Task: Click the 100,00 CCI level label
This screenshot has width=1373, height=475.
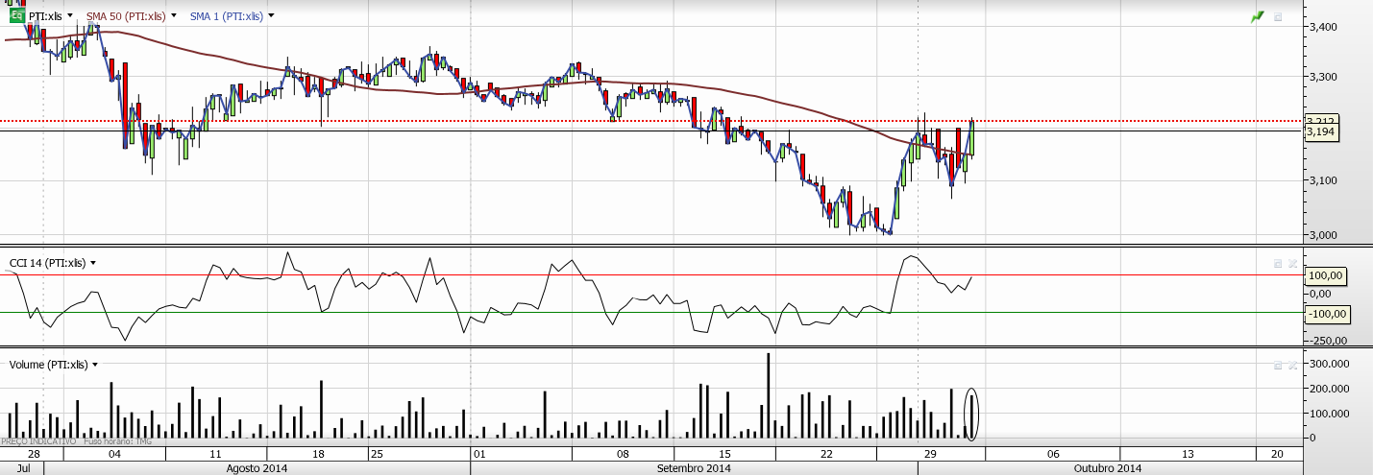Action: pyautogui.click(x=1327, y=275)
